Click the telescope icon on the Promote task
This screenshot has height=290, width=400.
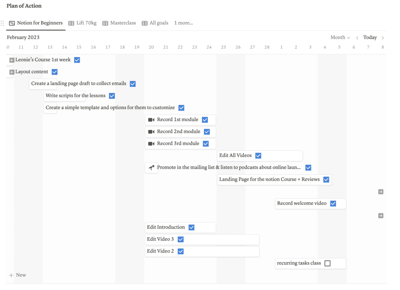[152, 168]
